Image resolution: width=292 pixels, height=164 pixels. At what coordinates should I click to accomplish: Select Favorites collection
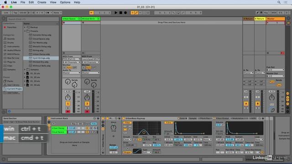point(11,27)
